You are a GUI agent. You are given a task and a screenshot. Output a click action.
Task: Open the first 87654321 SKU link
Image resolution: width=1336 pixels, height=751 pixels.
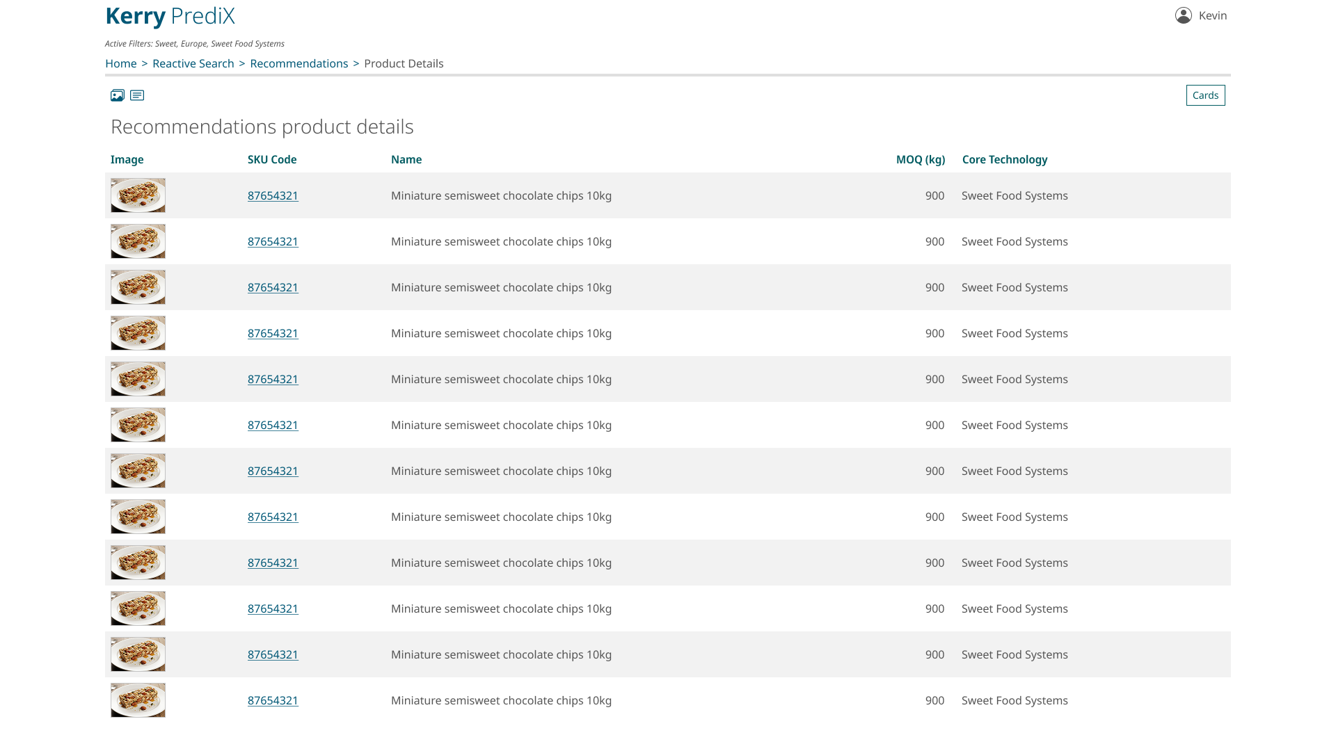[273, 195]
